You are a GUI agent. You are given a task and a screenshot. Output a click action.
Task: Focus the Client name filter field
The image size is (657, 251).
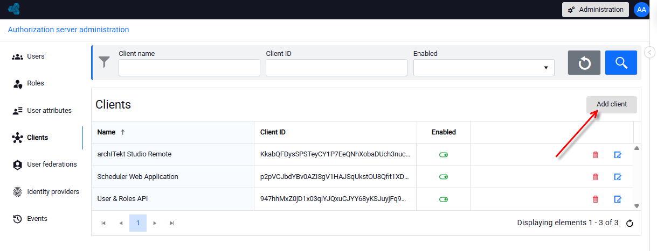click(189, 68)
